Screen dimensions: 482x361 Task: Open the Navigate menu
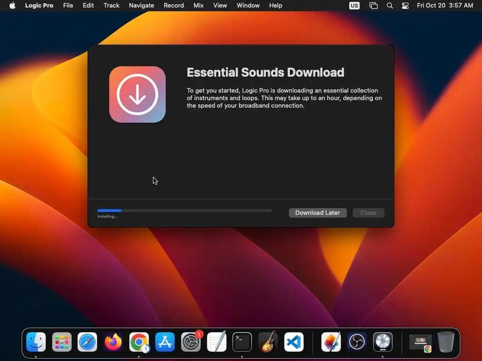pos(141,6)
